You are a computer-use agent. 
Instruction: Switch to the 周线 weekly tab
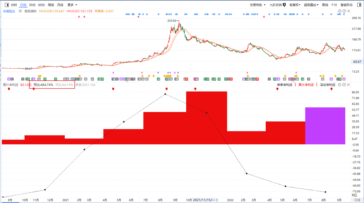tap(51, 5)
